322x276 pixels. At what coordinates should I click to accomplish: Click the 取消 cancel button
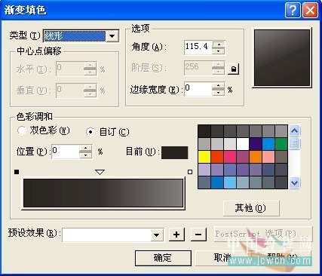[222, 258]
